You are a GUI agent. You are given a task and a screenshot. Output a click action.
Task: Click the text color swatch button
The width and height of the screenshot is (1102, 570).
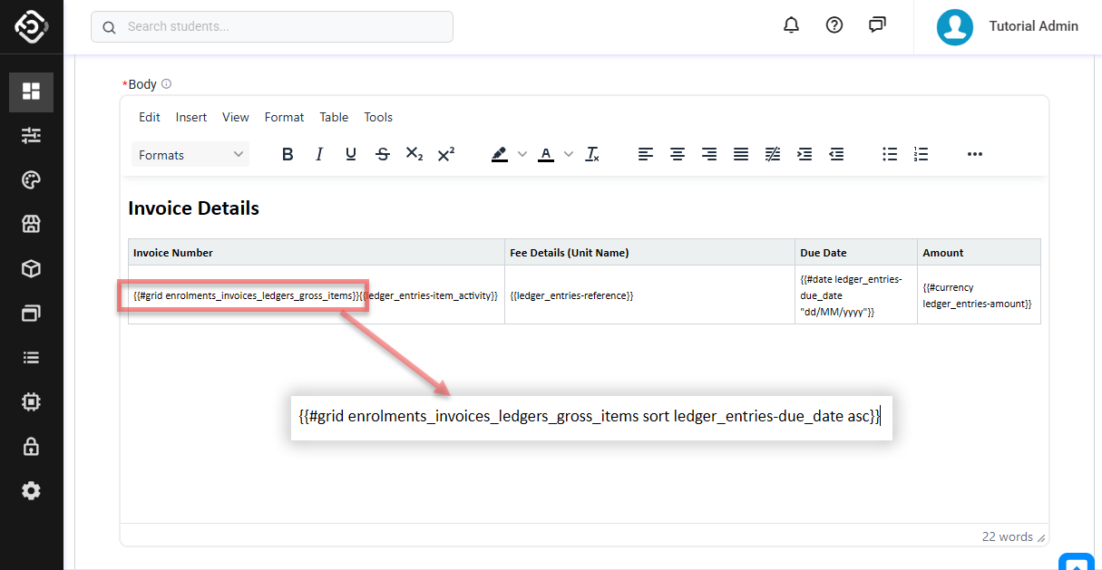coord(546,155)
